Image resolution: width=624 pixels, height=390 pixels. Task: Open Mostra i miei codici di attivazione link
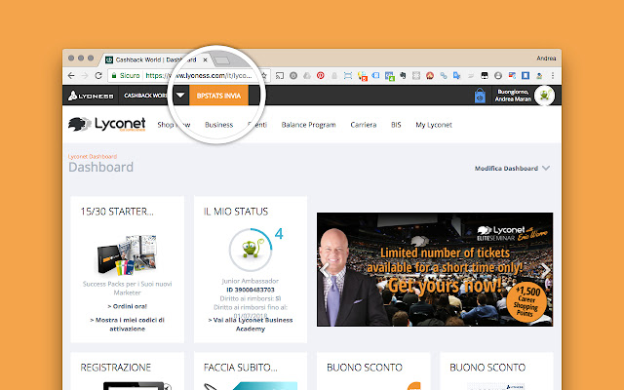click(128, 325)
